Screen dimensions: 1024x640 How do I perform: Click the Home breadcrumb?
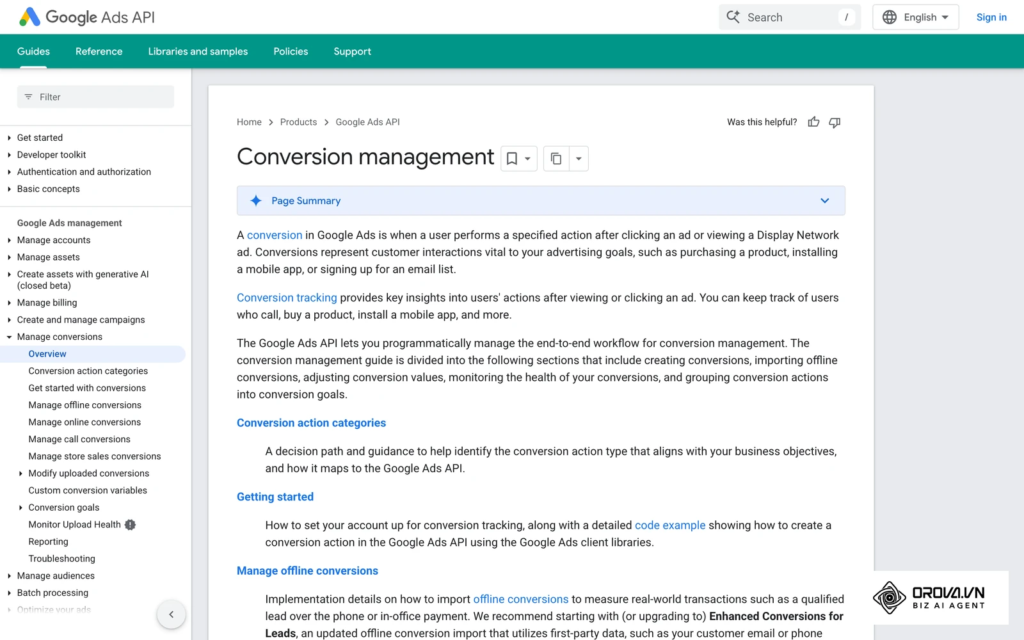[249, 122]
